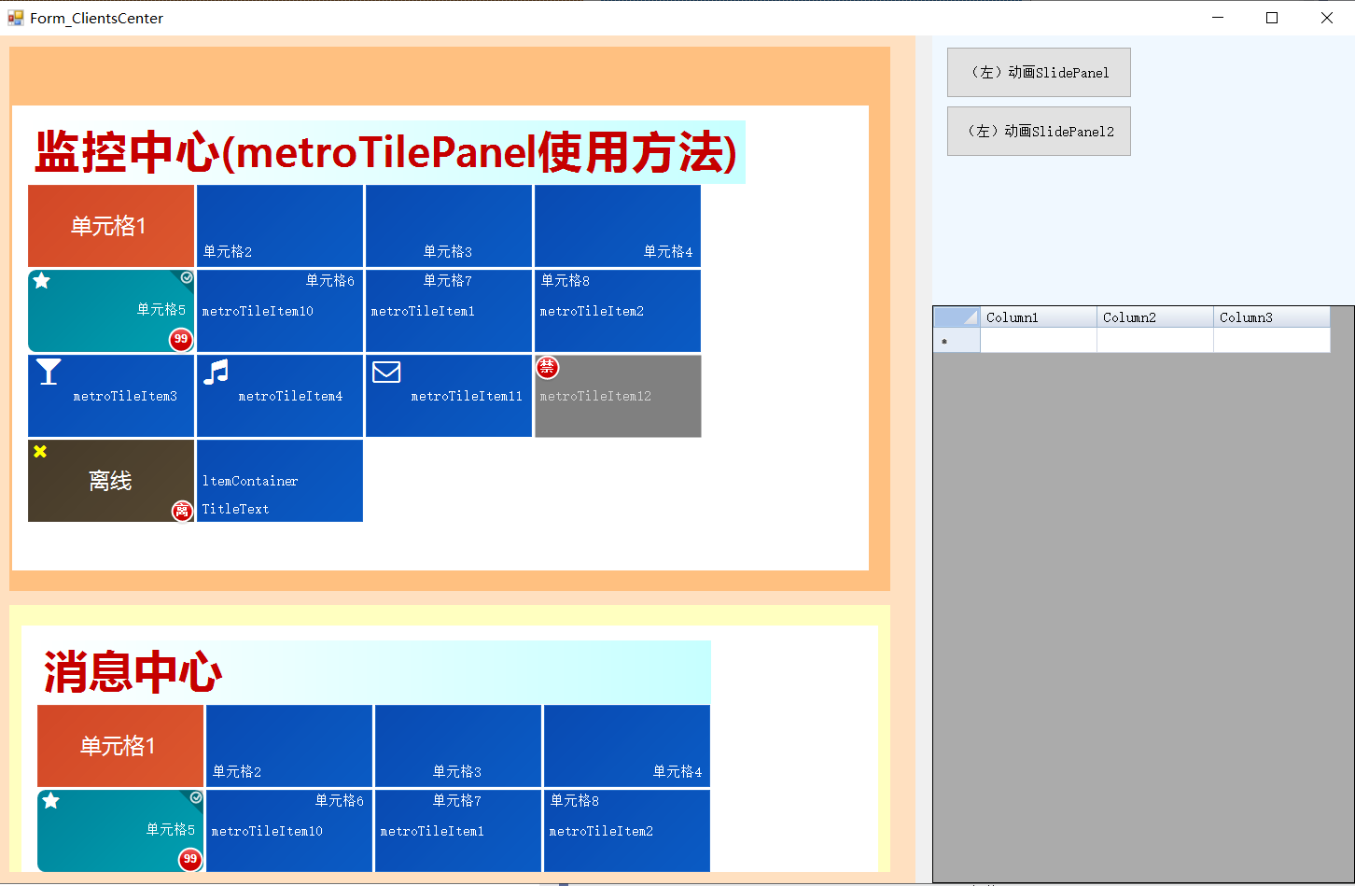Viewport: 1355px width, 886px height.
Task: Click the 99 badge in the 消息中心 section
Action: [x=189, y=860]
